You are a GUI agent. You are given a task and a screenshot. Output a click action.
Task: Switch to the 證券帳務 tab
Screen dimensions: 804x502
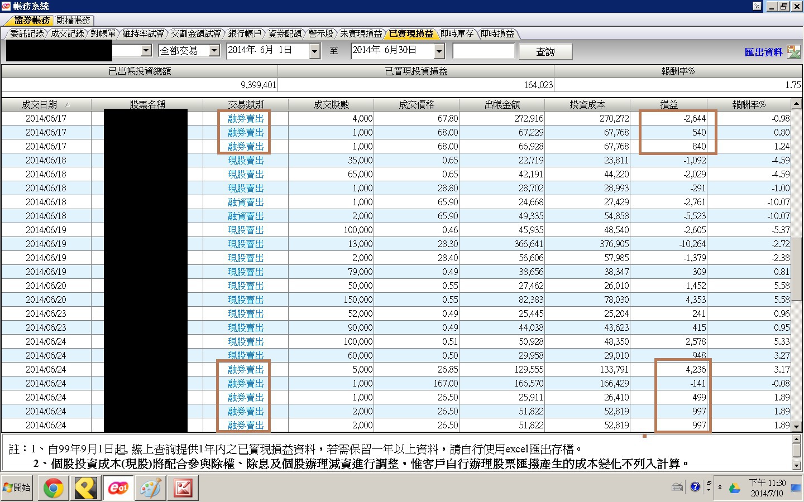[x=32, y=20]
